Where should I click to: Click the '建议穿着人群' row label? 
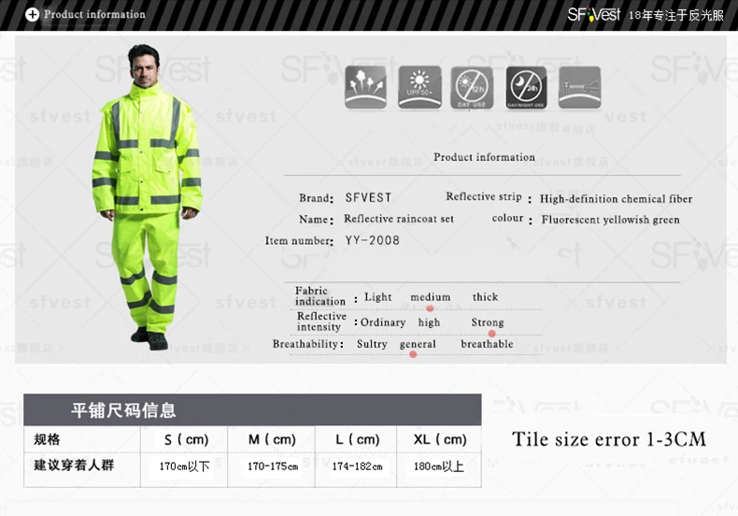click(x=74, y=466)
